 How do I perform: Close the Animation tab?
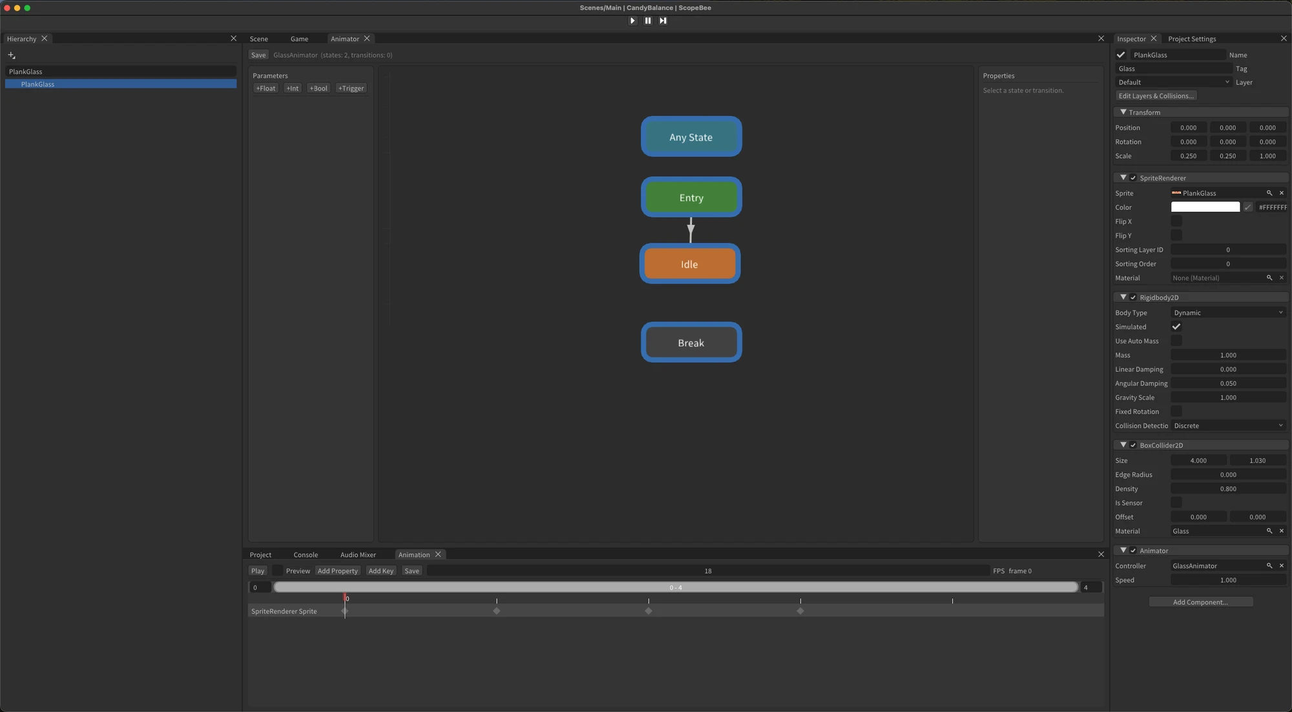(x=438, y=554)
